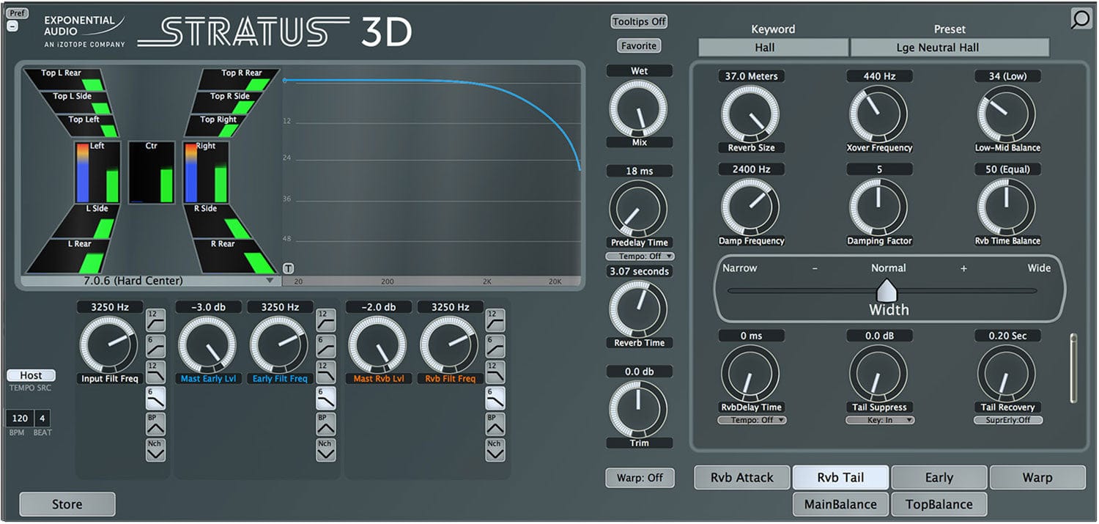Open preset search with magnifier icon
Viewport: 1099px width, 524px height.
[x=1081, y=18]
